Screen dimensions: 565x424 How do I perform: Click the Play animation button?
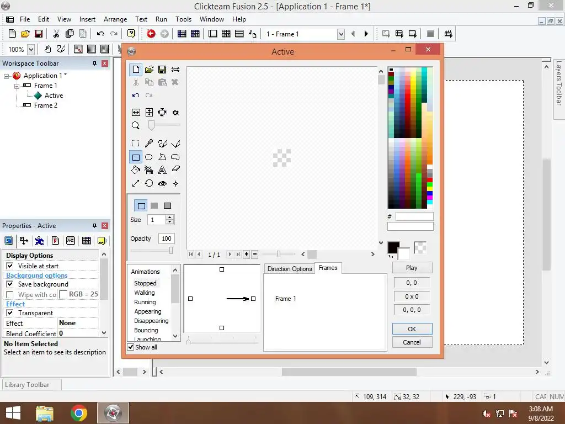point(412,268)
